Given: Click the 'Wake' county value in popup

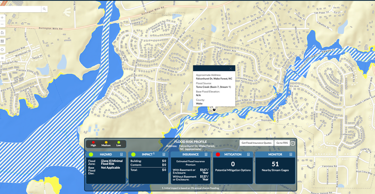Looking at the screenshot, I should click(199, 104).
